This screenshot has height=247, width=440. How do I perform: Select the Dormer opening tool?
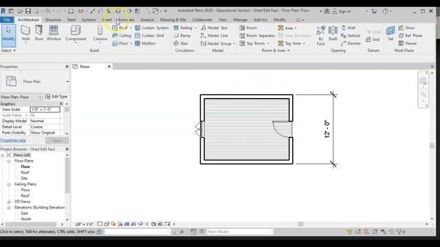point(351,43)
